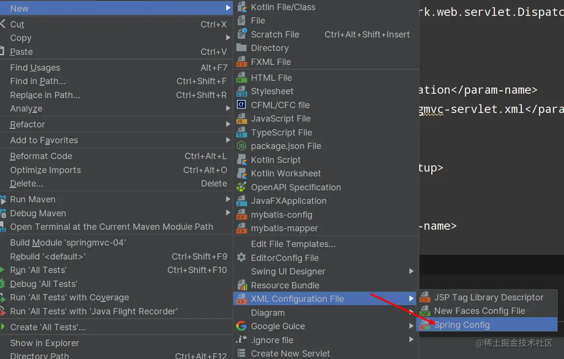Click the Google Guice icon
Viewport: 564px width, 359px height.
point(241,326)
